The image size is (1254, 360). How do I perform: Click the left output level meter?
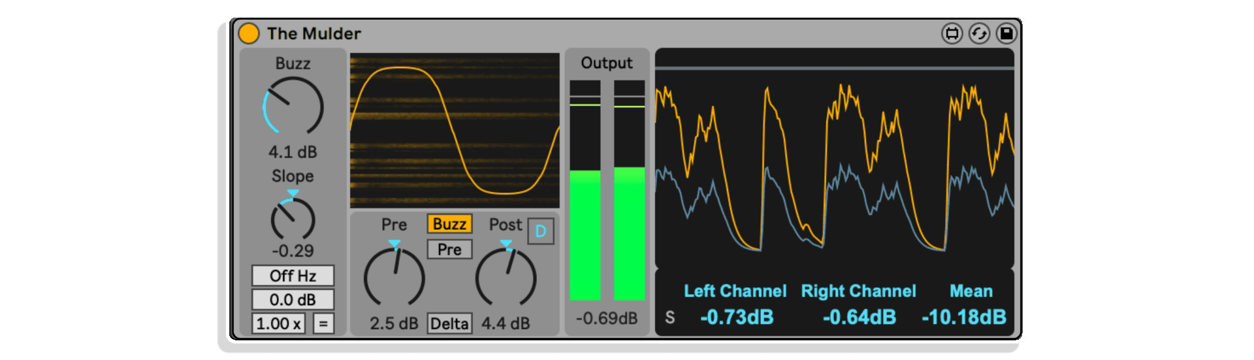click(585, 190)
